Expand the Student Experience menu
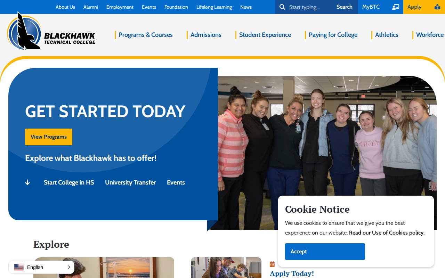Screen dimensions: 445x278 [x=265, y=35]
